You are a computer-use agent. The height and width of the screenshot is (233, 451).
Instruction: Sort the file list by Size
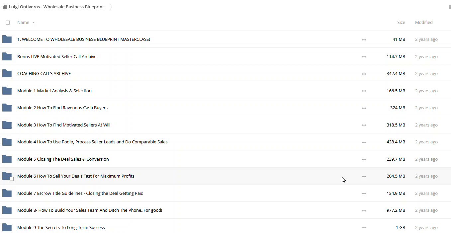click(401, 23)
